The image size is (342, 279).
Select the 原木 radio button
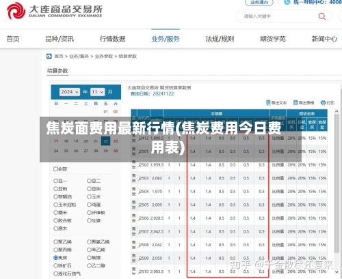55,229
